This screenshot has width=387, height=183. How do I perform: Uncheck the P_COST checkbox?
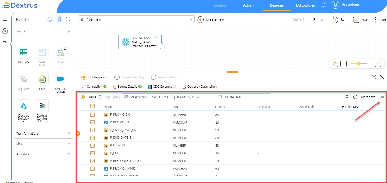(x=92, y=153)
